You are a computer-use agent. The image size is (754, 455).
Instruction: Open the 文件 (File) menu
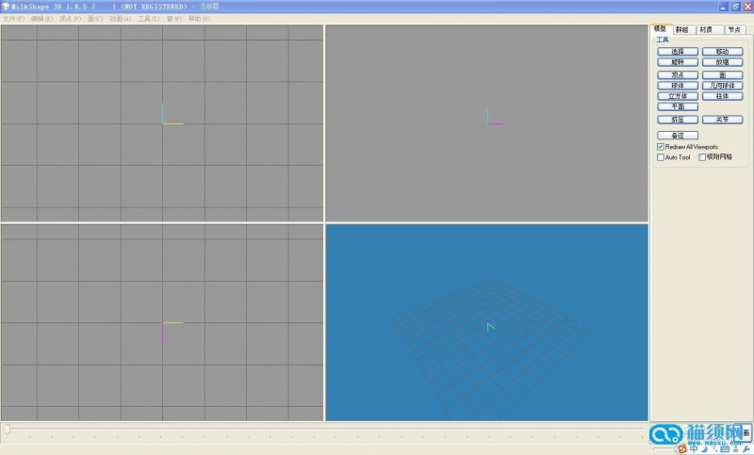(14, 18)
